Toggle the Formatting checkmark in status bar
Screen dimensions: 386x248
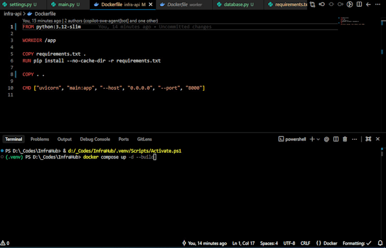[357, 243]
